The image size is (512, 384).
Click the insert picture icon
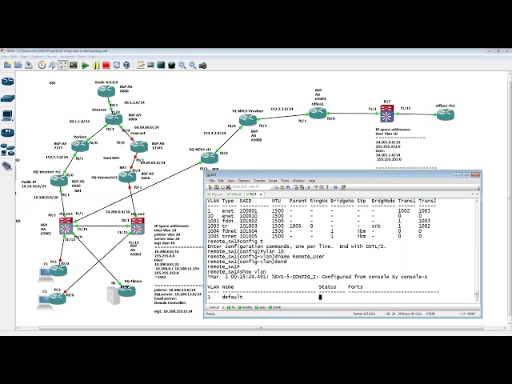(x=150, y=66)
